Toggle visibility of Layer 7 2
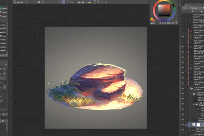Screen dimensions: 204x136 tap(183, 78)
